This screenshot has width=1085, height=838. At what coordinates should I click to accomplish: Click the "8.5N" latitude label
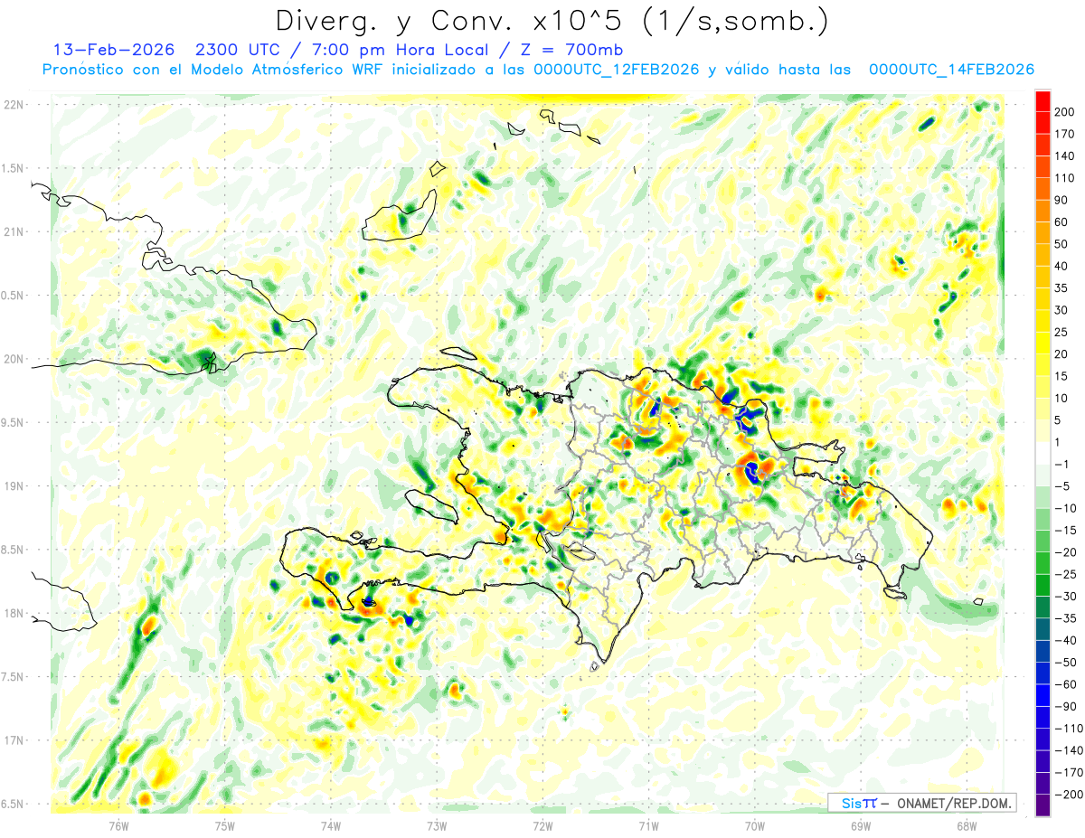coord(14,550)
